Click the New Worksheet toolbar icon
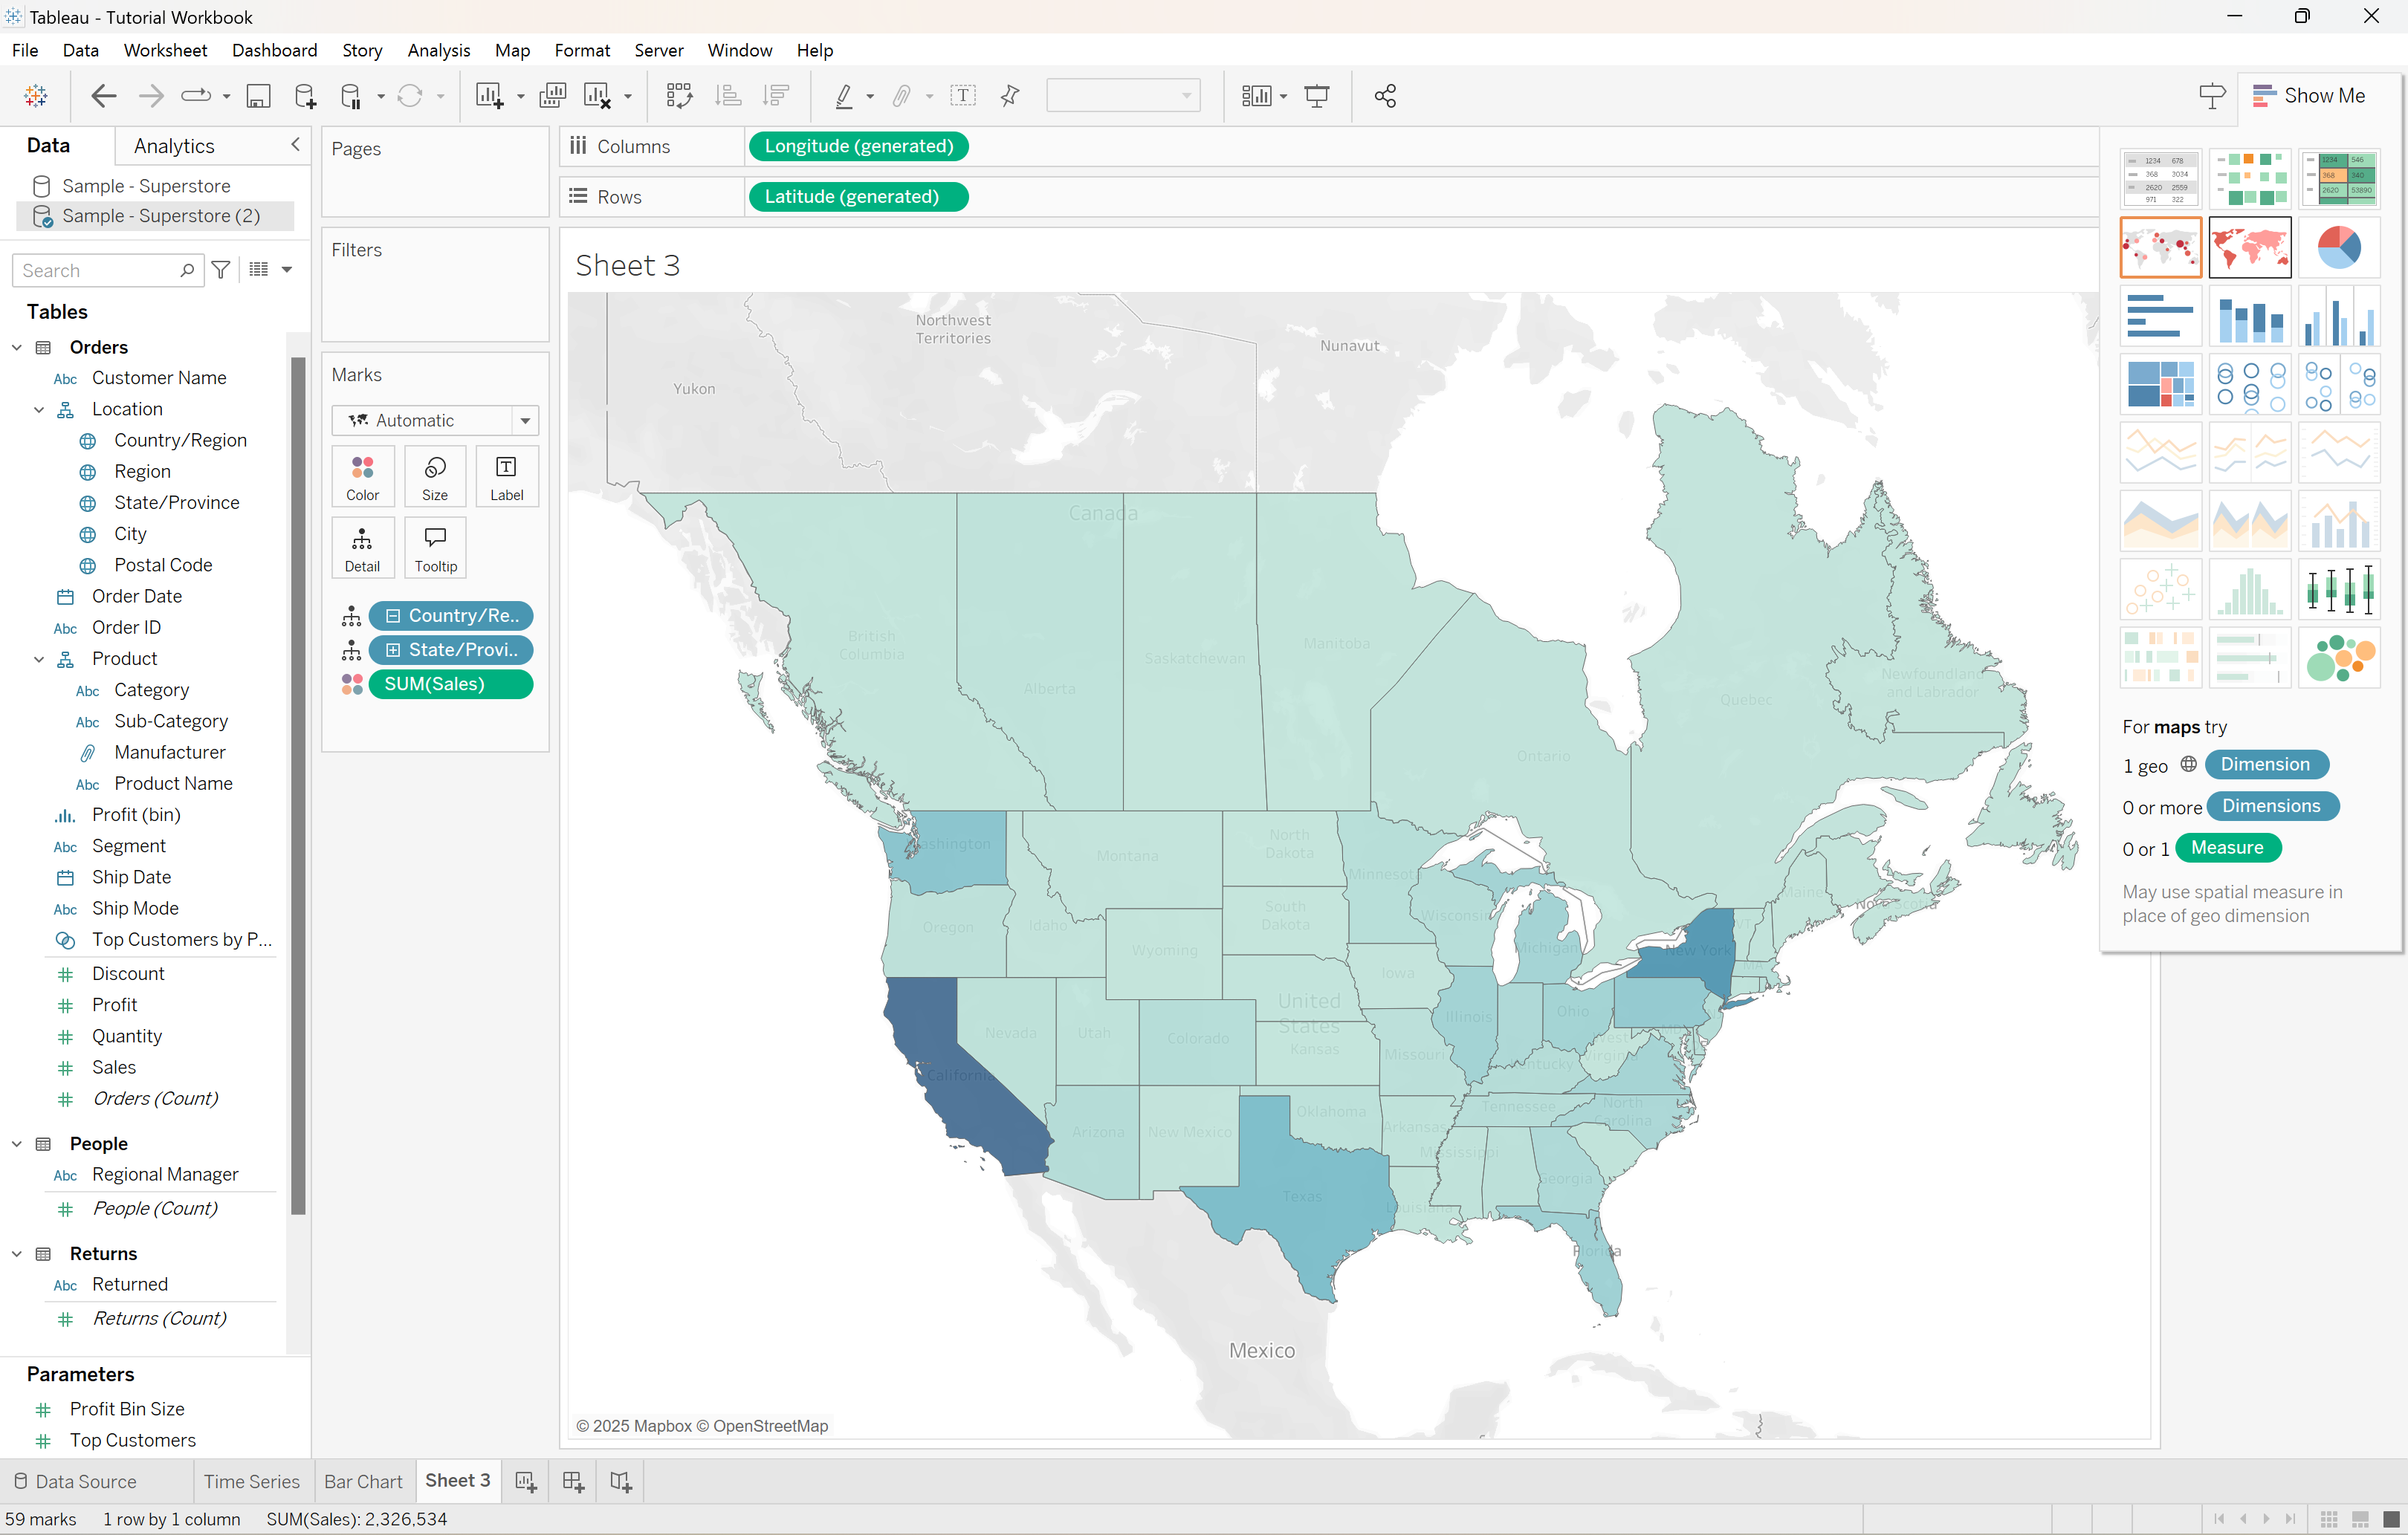Viewport: 2408px width, 1535px height. point(490,96)
